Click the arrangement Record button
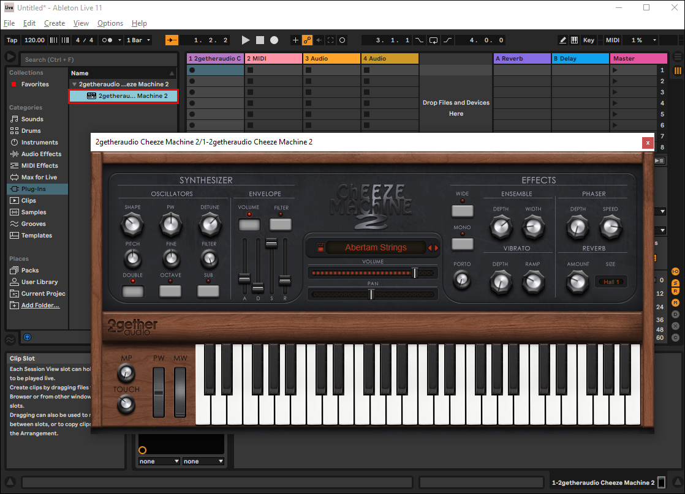The image size is (685, 494). pyautogui.click(x=274, y=40)
